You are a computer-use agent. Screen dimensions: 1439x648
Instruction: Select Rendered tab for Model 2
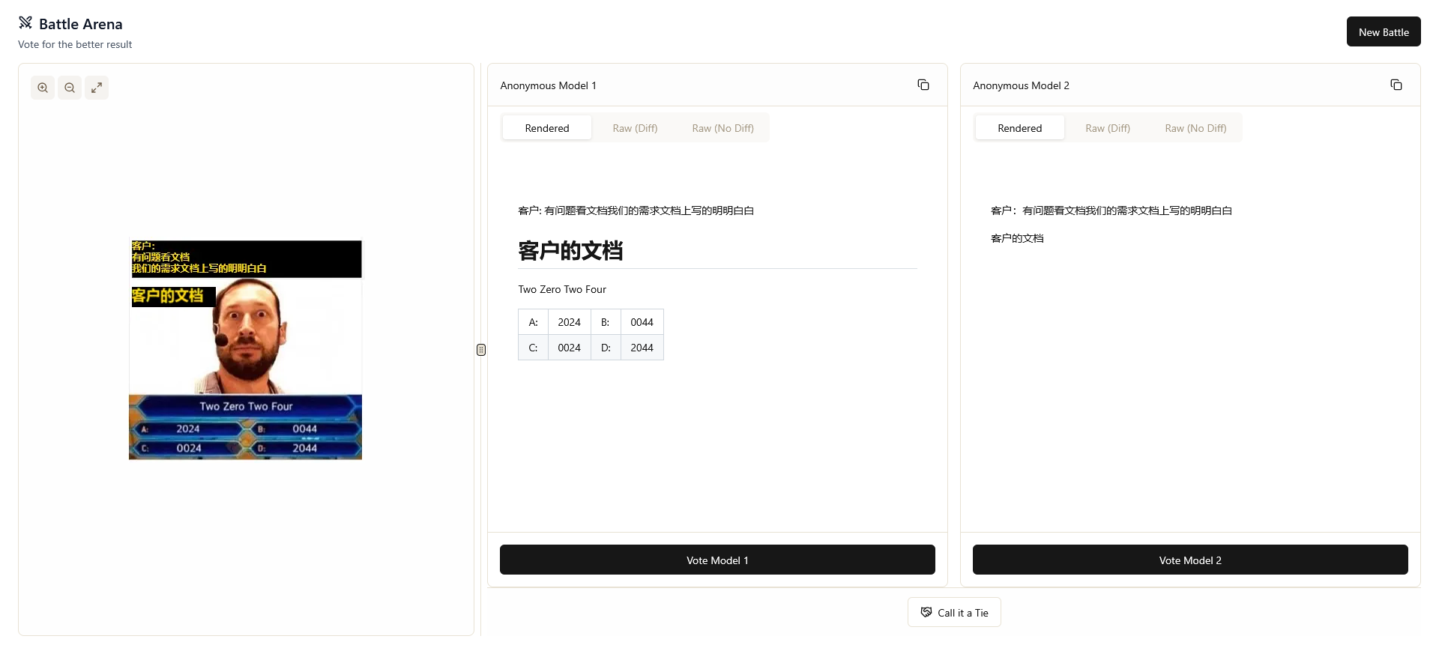coord(1019,128)
